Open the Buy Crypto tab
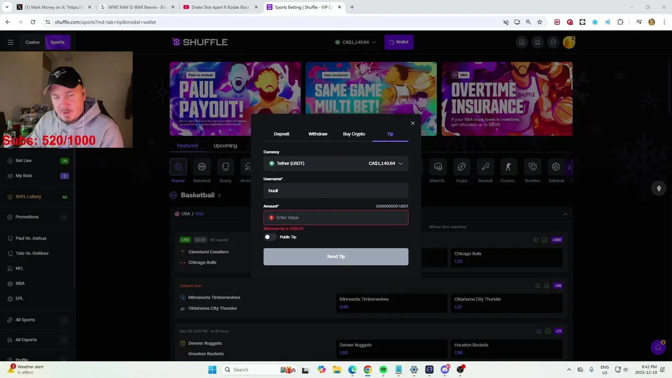 [x=354, y=134]
